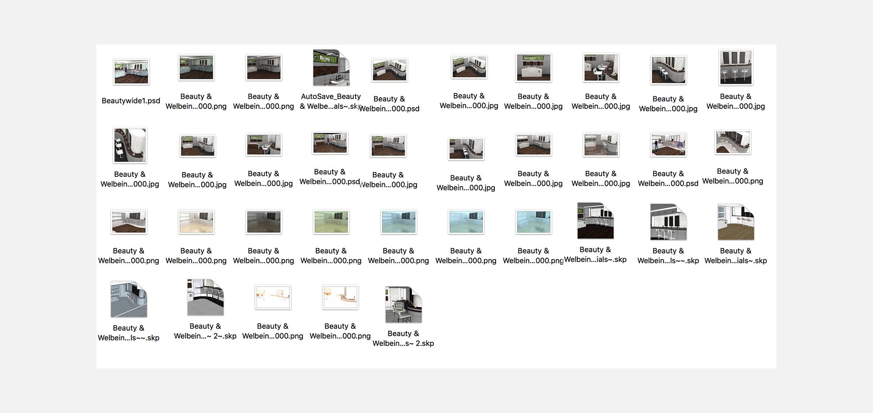The height and width of the screenshot is (413, 873).
Task: Select the jpg close-up of white bar stools
Action: click(601, 67)
